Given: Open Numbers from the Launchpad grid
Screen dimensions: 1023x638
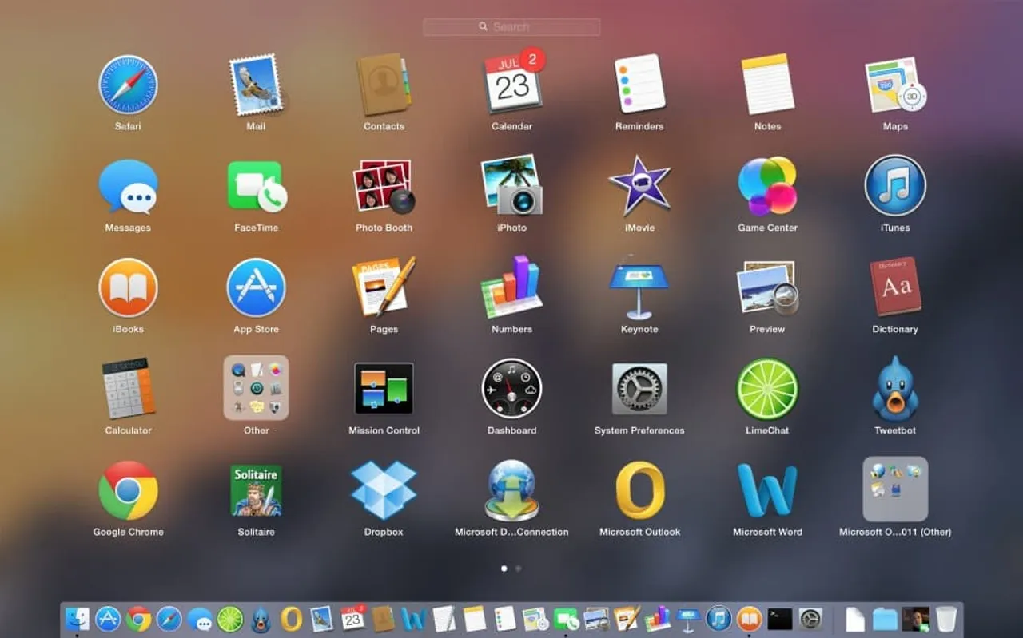Looking at the screenshot, I should (511, 287).
